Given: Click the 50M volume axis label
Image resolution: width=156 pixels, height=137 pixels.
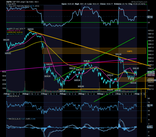Looking at the screenshot, I should point(4,72).
